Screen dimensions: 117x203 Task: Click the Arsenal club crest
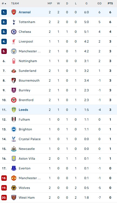(x=14, y=12)
